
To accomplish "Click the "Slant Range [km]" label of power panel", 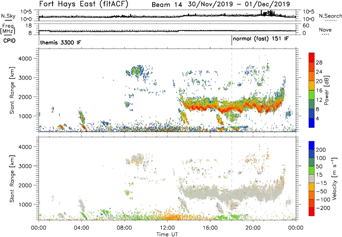I will pos(12,90).
